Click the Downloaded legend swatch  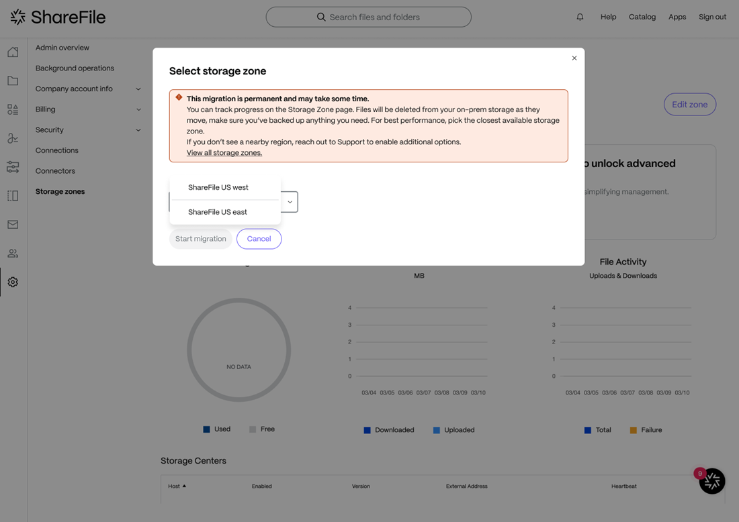pyautogui.click(x=367, y=430)
